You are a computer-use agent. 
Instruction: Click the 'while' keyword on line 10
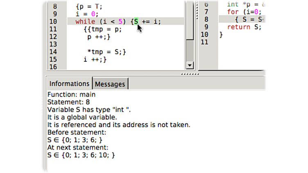pos(85,21)
